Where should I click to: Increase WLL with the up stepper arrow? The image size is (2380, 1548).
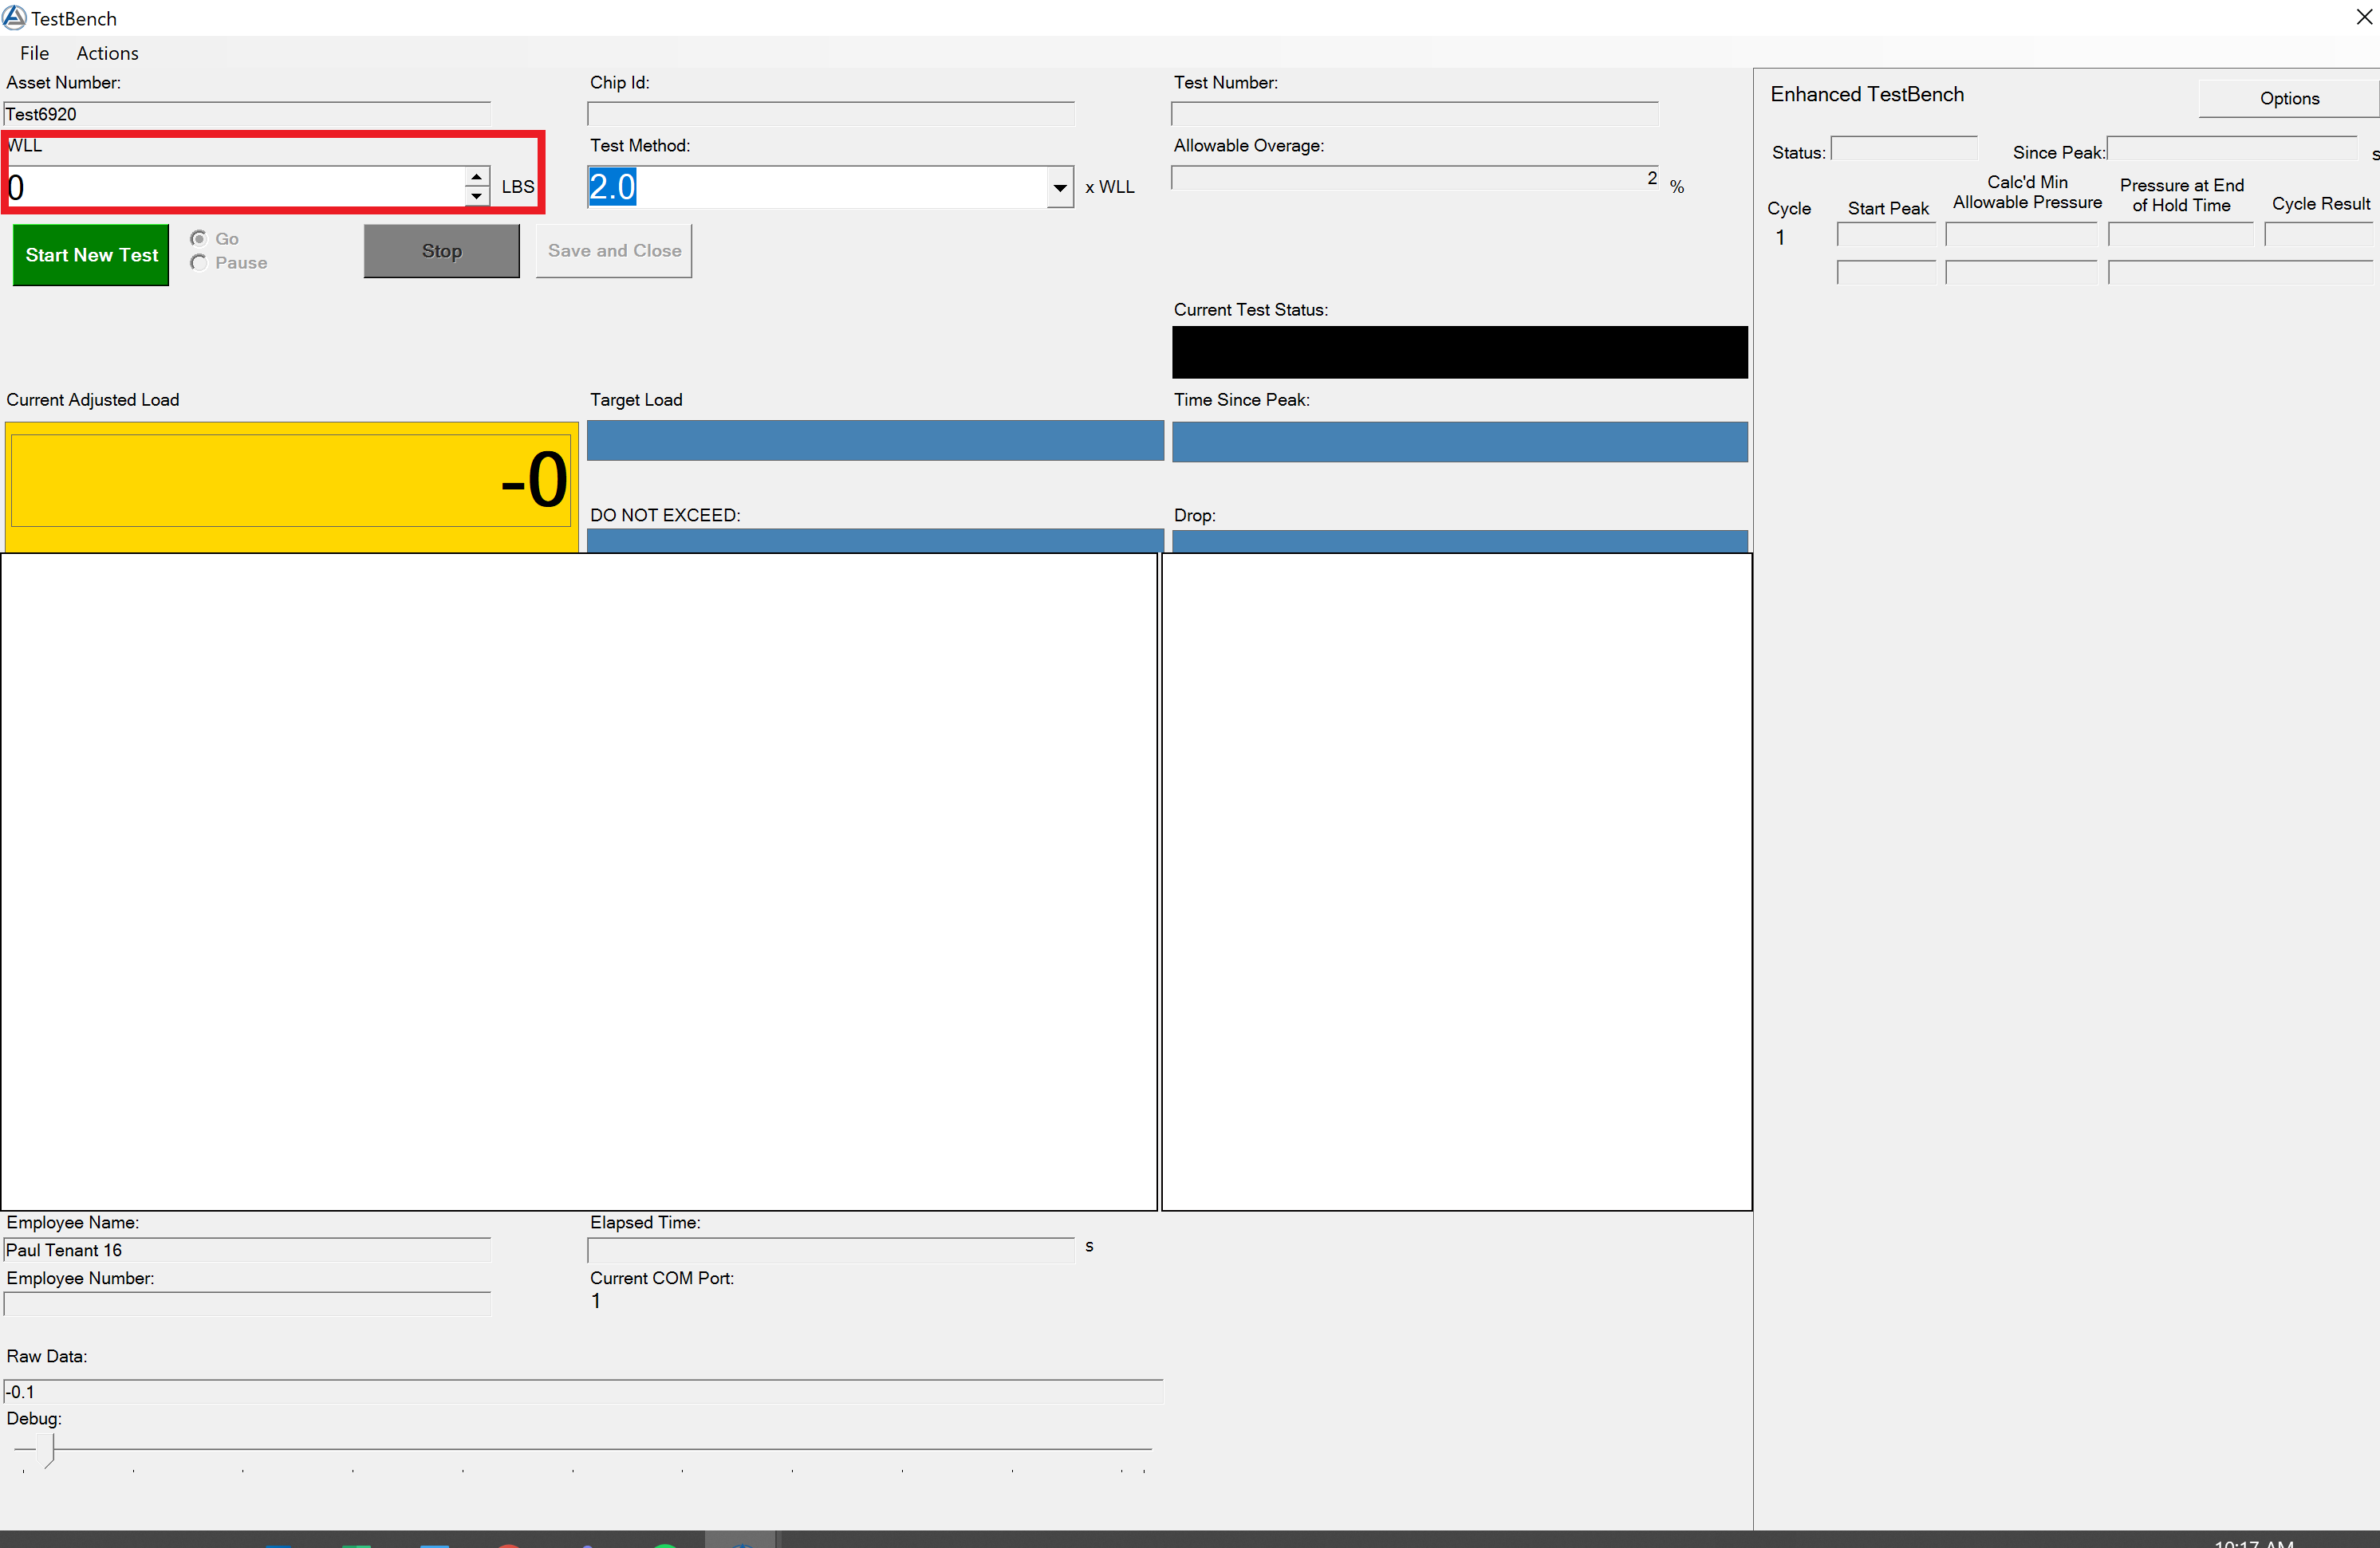click(477, 177)
